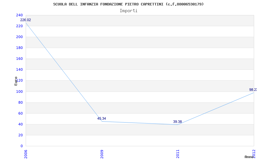
Task: Click the 20 y-axis tick label
Action: coord(20,135)
